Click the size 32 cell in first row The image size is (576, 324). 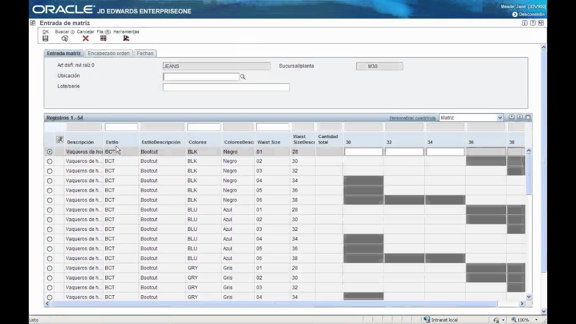click(404, 152)
